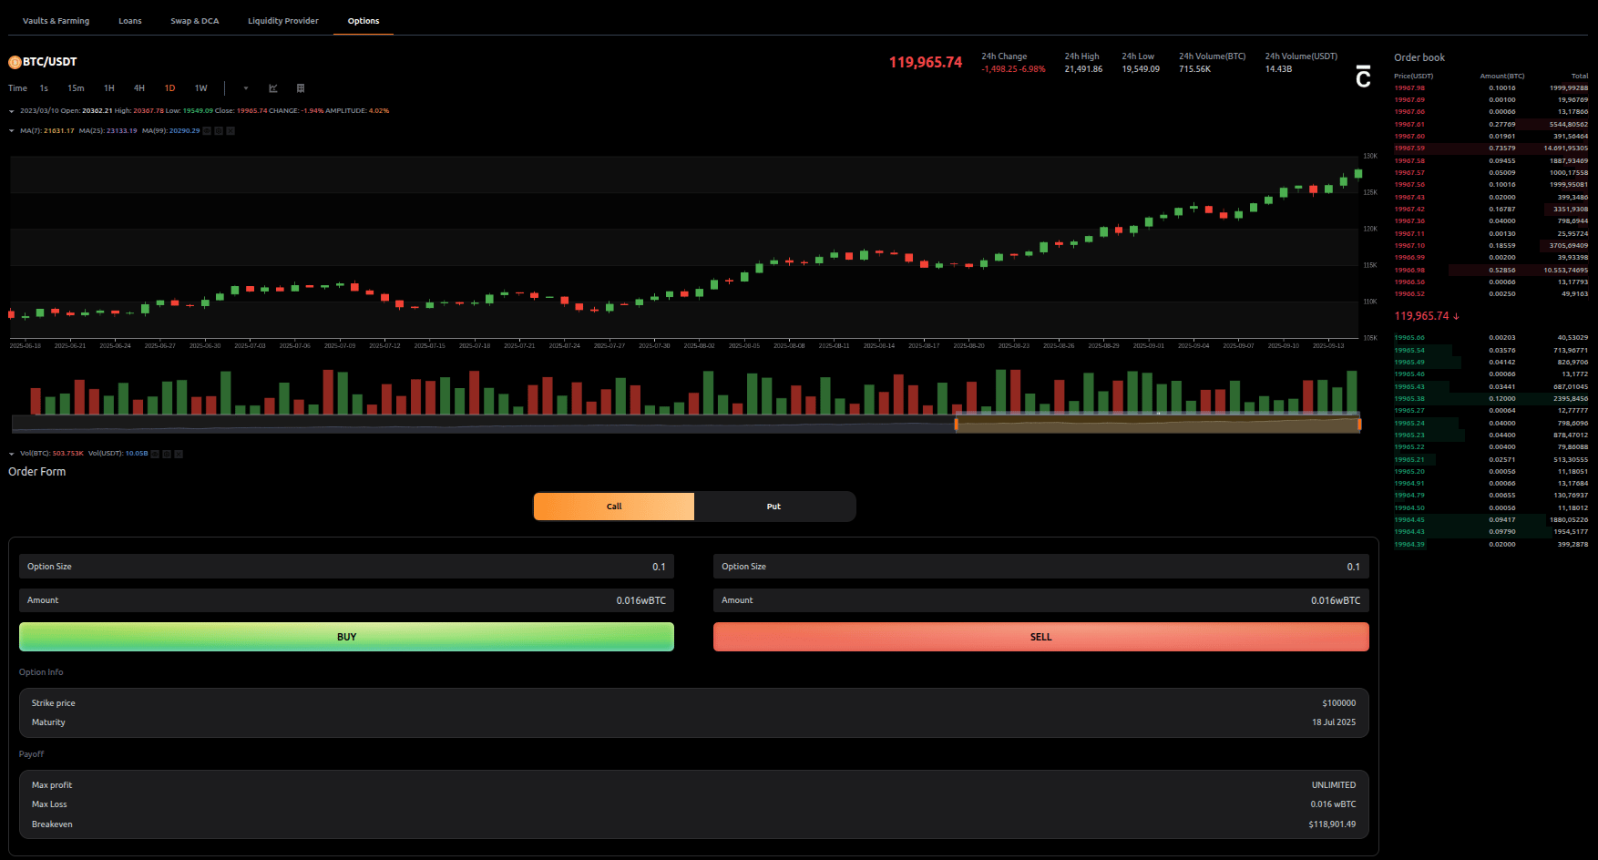
Task: Open the chart indicators icon in toolbar
Action: [x=273, y=88]
